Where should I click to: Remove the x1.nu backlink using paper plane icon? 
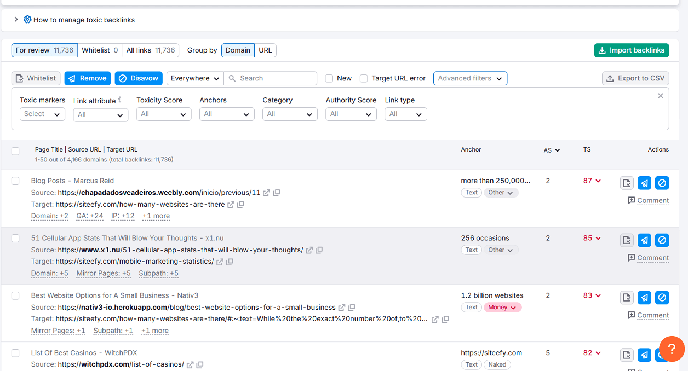[644, 240]
